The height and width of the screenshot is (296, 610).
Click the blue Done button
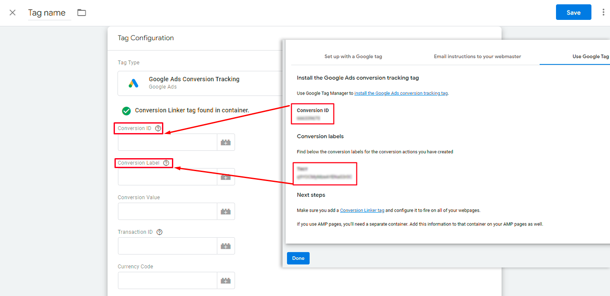(x=298, y=258)
